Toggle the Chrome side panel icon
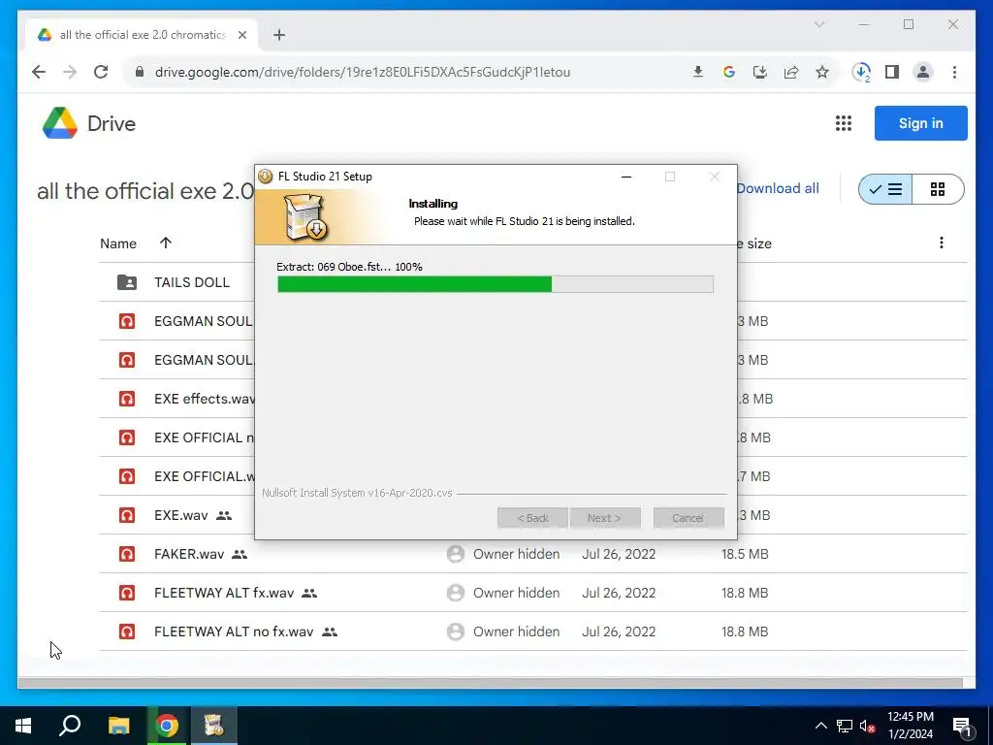This screenshot has height=745, width=993. (x=892, y=72)
